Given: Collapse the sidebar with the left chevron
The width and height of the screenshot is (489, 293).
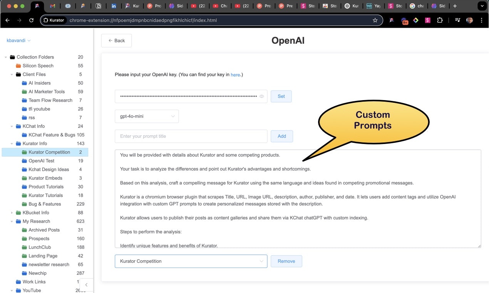Looking at the screenshot, I should click(86, 285).
